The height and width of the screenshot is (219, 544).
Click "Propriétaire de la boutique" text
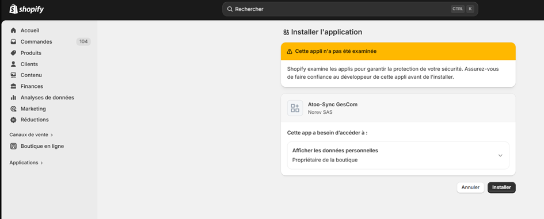tap(325, 160)
